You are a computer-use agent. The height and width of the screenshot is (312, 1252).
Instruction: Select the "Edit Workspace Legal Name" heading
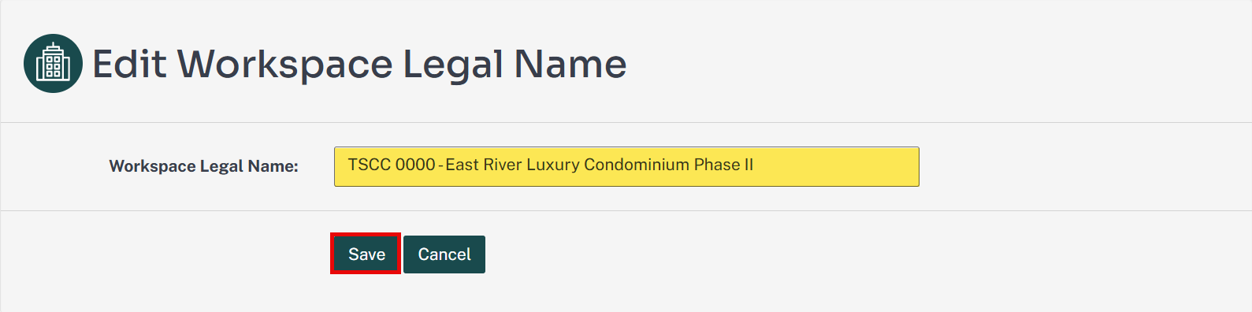coord(359,64)
